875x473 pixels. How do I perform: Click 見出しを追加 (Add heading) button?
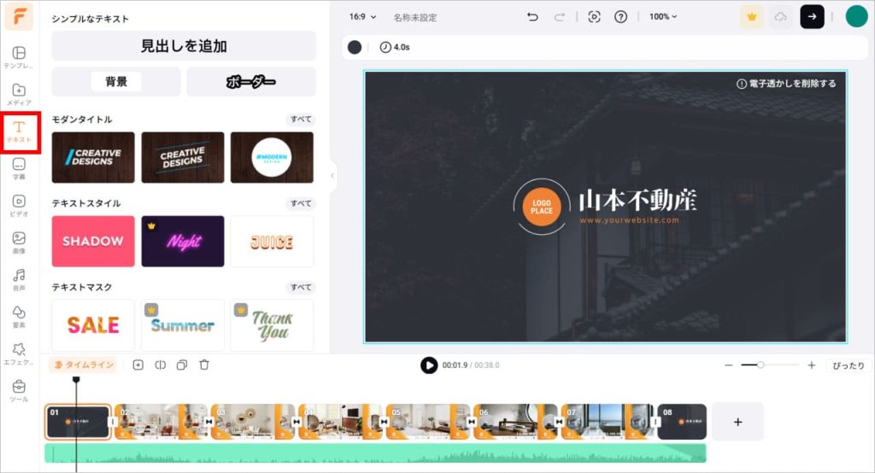pyautogui.click(x=184, y=46)
